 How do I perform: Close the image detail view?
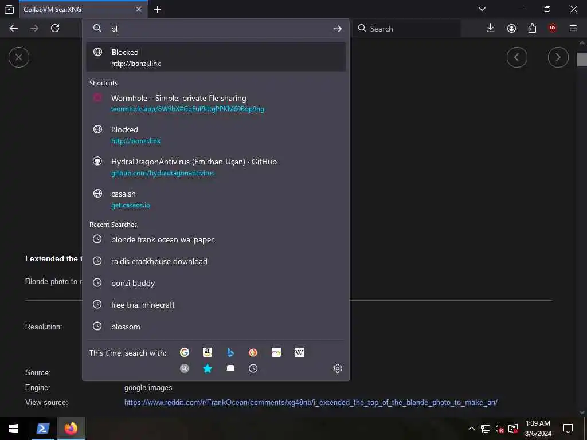pos(19,57)
